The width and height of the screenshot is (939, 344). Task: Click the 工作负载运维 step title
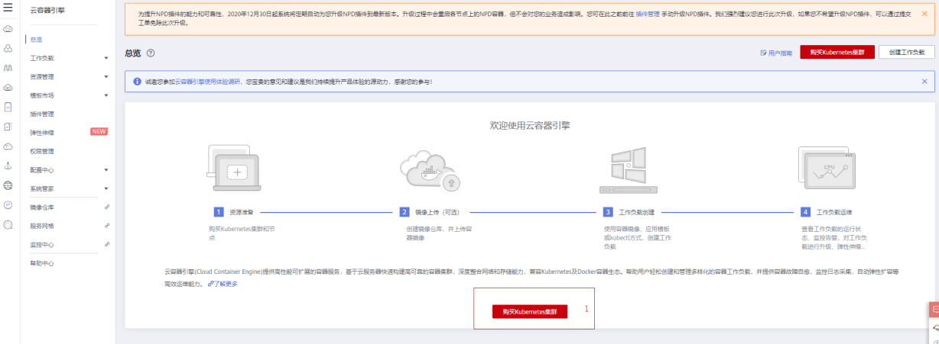(x=834, y=212)
